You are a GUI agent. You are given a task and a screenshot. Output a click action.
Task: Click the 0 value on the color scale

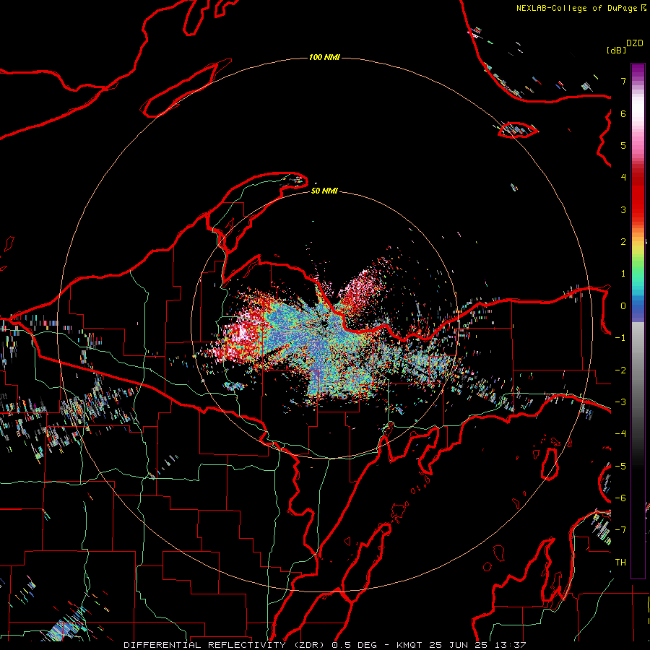coord(623,306)
